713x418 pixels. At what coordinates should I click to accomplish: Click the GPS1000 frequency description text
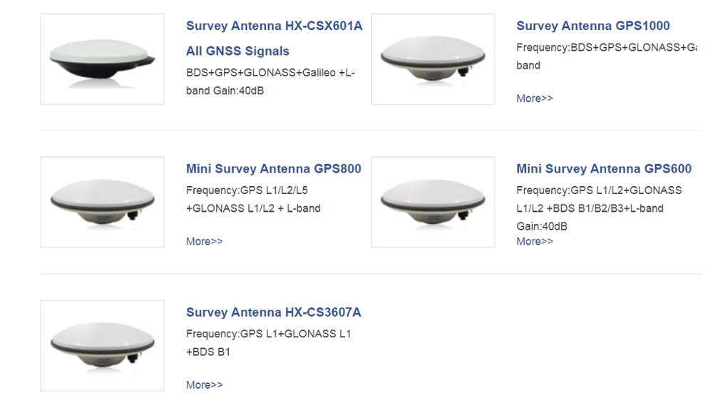(605, 56)
